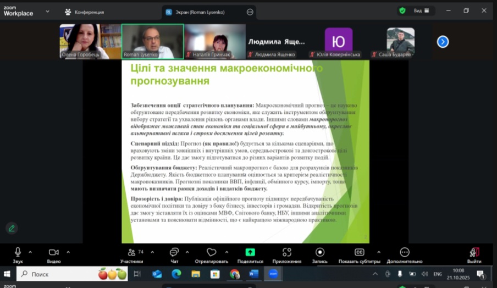This screenshot has height=288, width=497.
Task: Start recording with the Запись button
Action: point(320,254)
